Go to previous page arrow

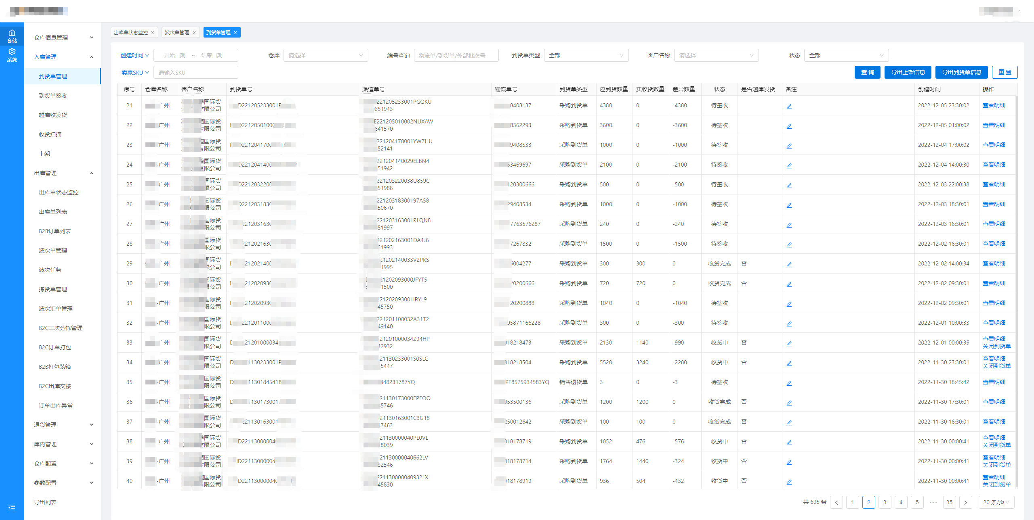tap(836, 502)
